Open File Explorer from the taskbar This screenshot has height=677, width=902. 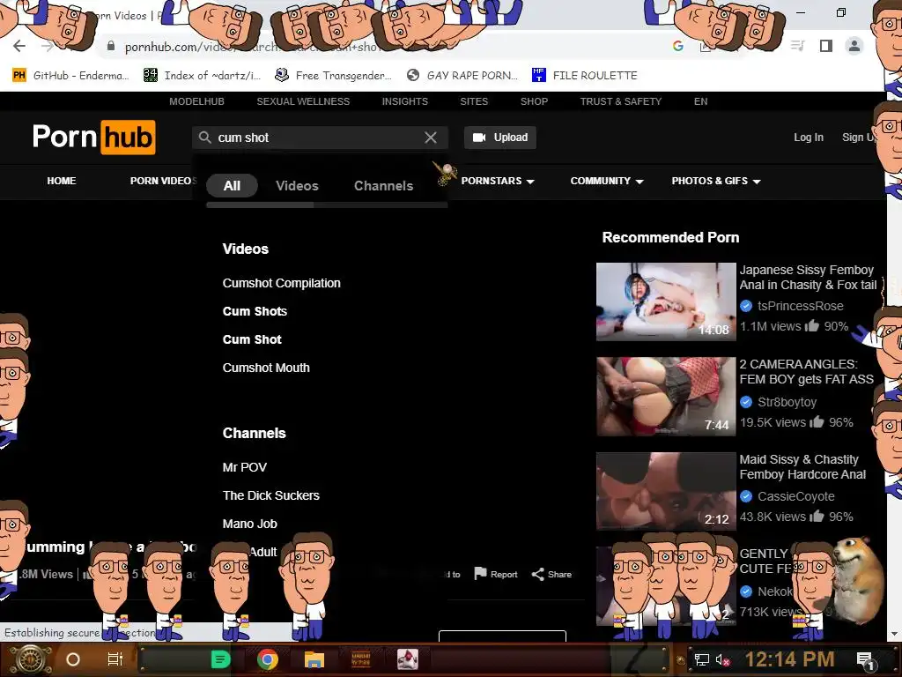coord(314,659)
